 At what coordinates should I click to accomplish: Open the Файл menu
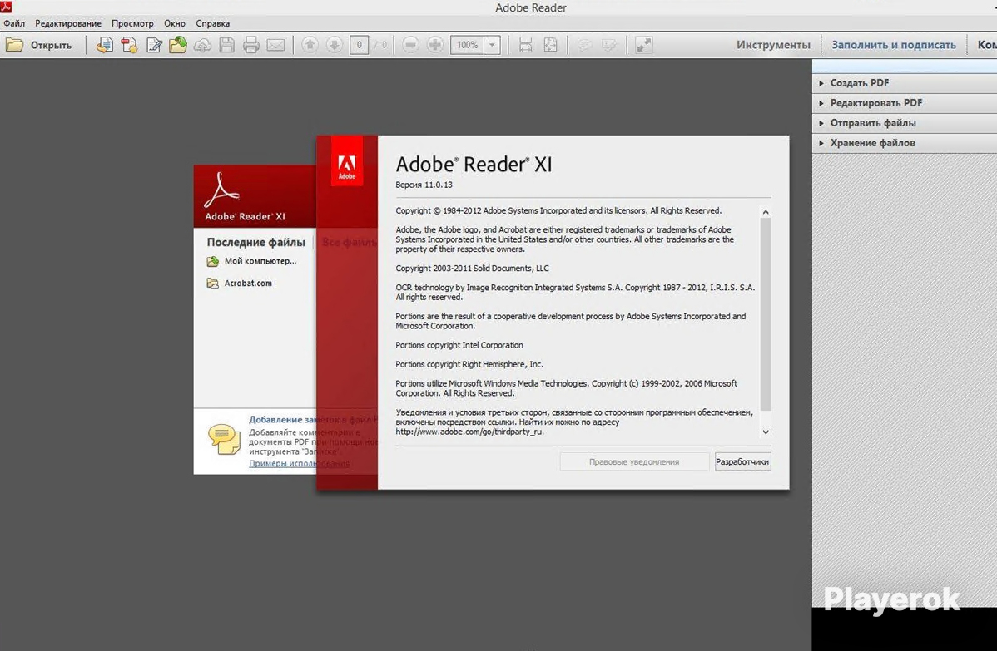(x=14, y=23)
